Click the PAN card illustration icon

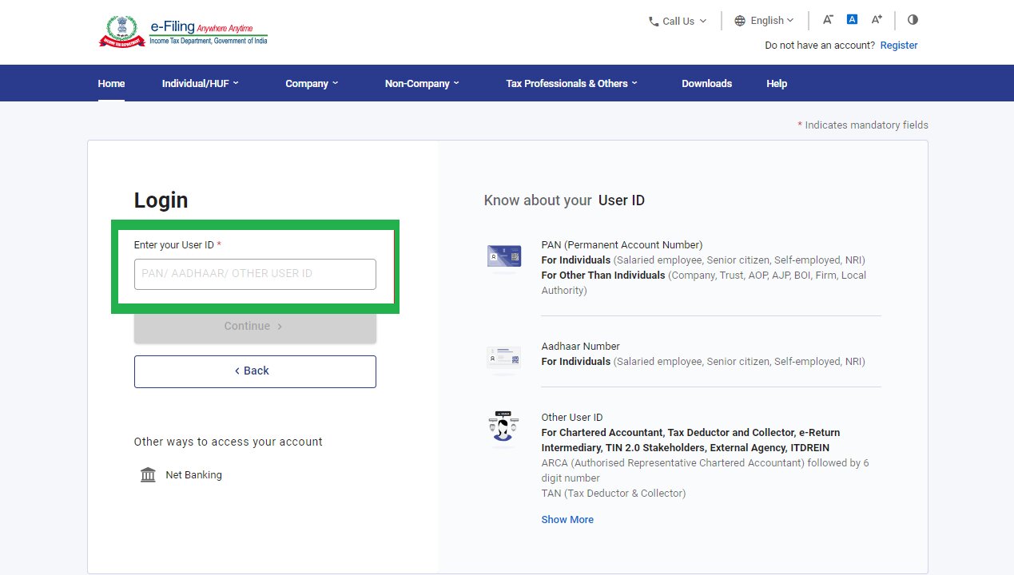(x=503, y=257)
